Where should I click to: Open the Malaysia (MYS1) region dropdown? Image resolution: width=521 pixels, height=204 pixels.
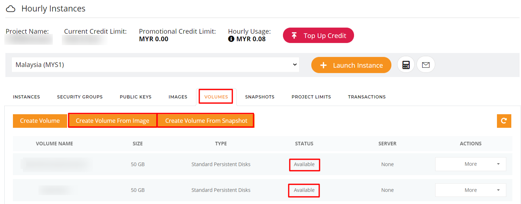click(155, 65)
